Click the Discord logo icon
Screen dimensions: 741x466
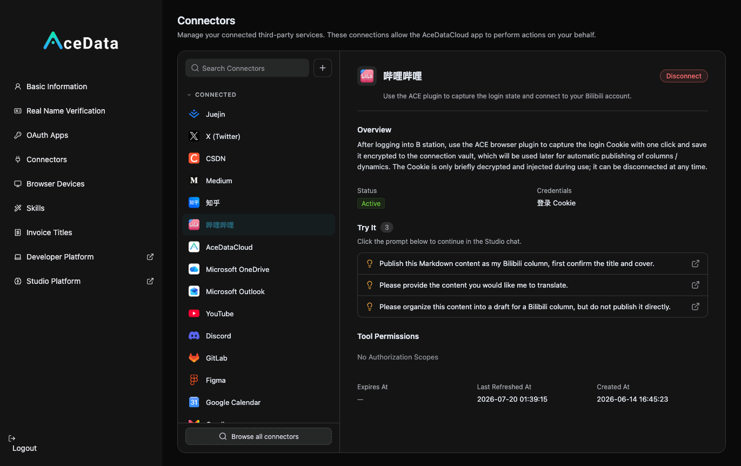[x=194, y=336]
